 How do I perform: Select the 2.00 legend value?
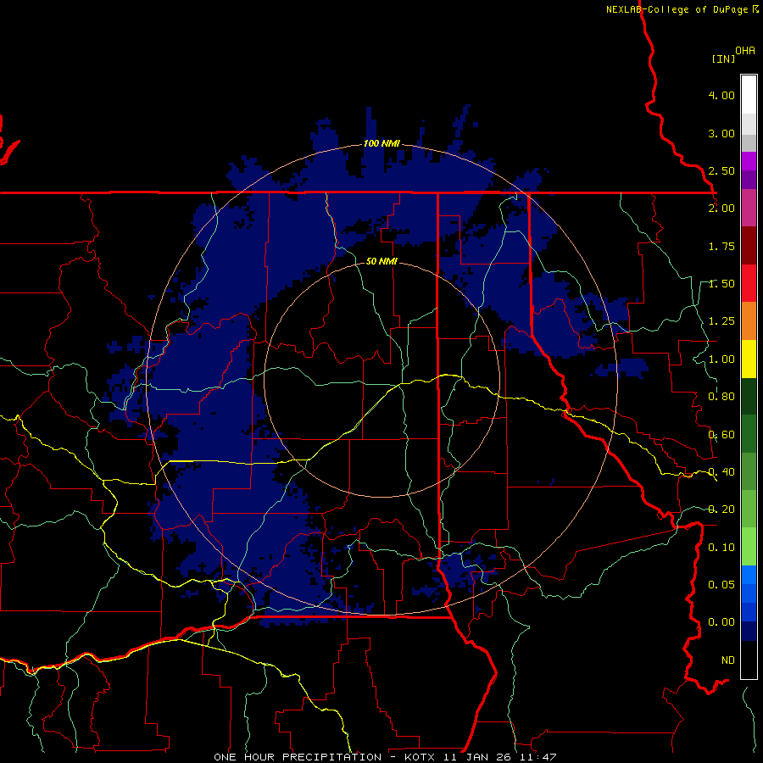721,209
